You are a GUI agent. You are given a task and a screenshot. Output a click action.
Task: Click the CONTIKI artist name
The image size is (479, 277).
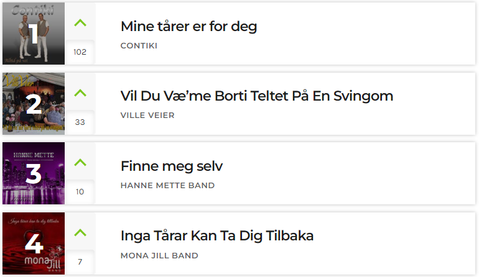139,46
